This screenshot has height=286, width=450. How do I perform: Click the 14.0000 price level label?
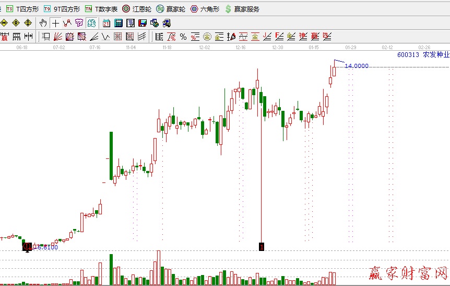point(357,66)
